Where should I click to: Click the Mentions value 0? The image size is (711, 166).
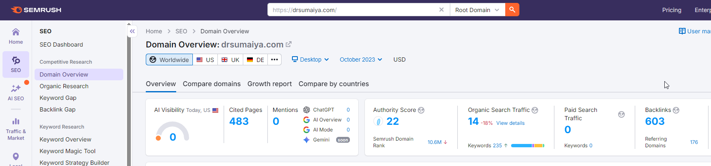click(x=276, y=121)
